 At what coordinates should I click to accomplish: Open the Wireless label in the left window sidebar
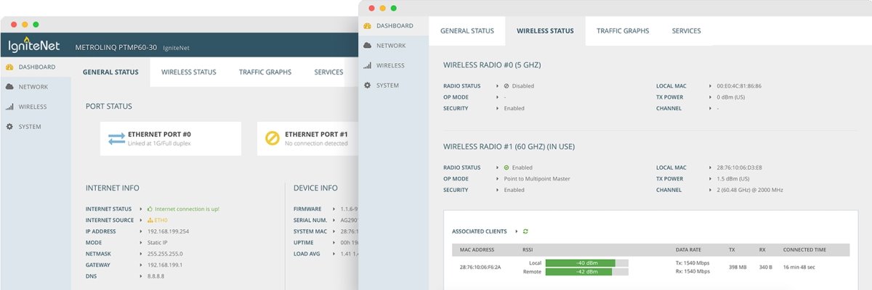pos(33,107)
